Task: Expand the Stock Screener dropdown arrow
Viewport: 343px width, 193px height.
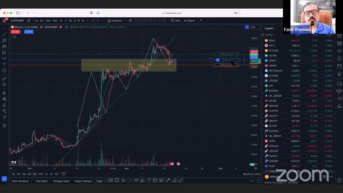Action: [x=31, y=181]
